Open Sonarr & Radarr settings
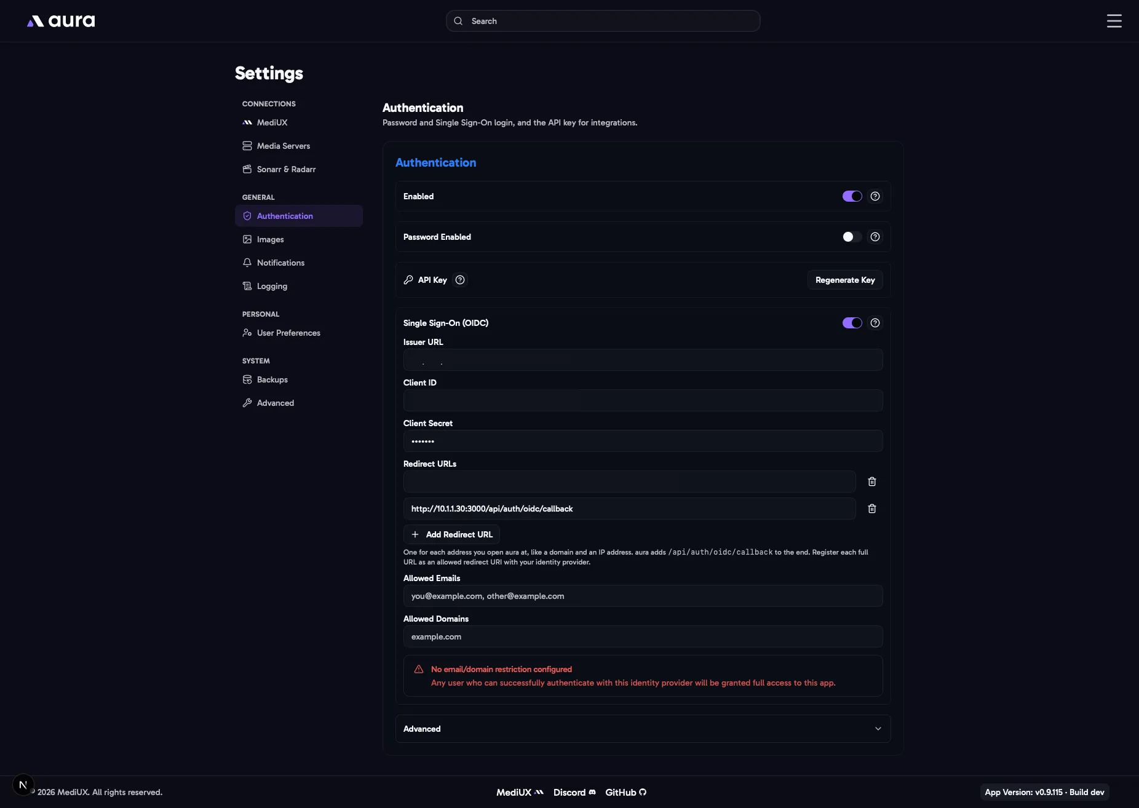Screen dimensions: 1139x808 (299, 169)
